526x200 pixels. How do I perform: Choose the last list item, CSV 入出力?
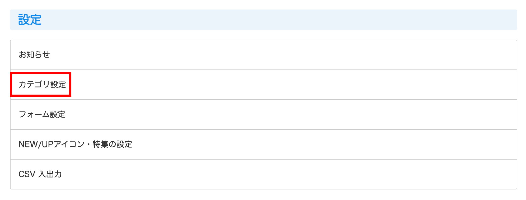40,174
